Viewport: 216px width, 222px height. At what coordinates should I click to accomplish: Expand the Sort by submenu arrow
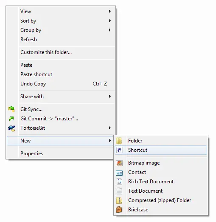(x=110, y=21)
